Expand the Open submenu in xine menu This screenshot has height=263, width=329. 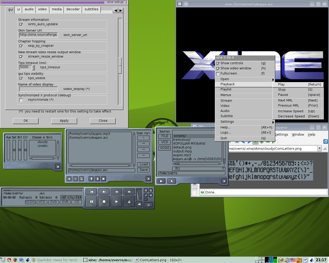point(245,79)
